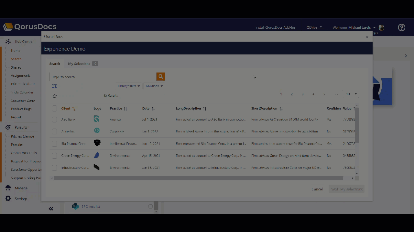Click the vertical scrollbar of results table
Image resolution: width=414 pixels, height=232 pixels.
[357, 125]
